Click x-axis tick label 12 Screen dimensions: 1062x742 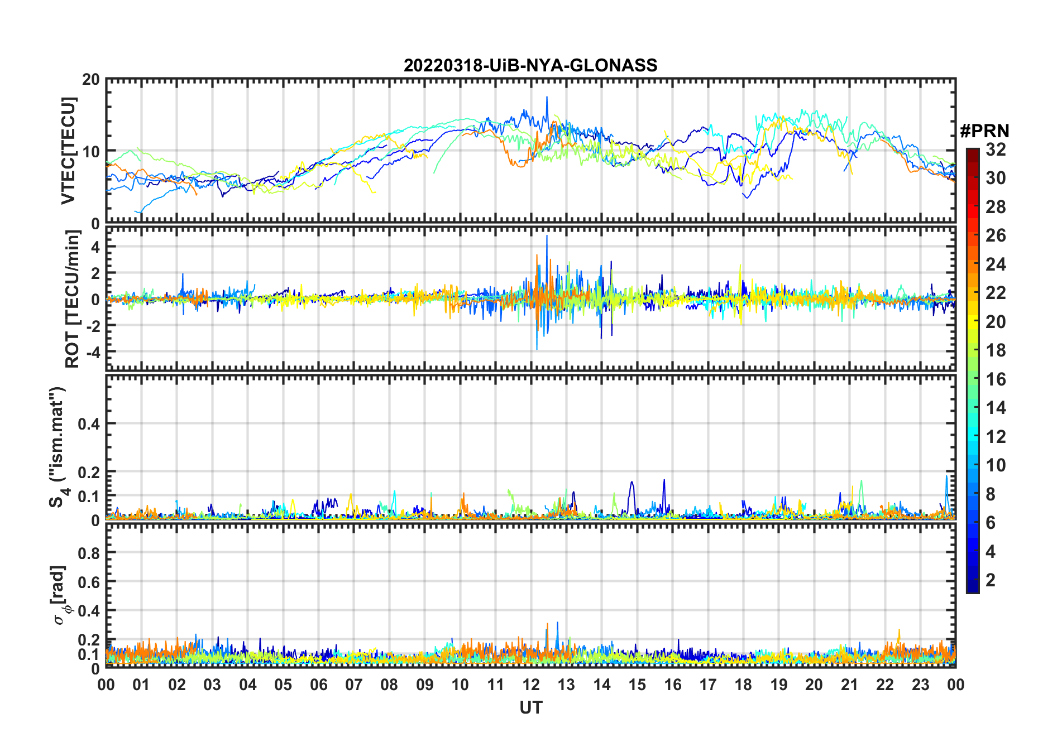pyautogui.click(x=530, y=685)
